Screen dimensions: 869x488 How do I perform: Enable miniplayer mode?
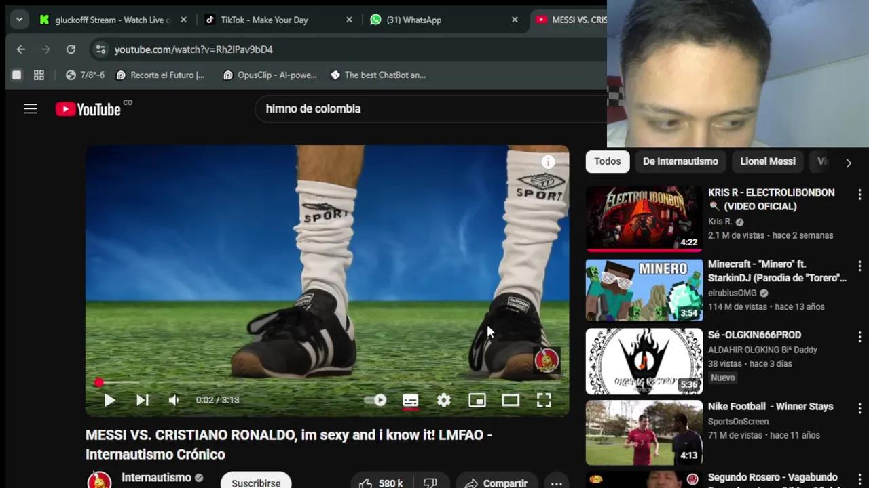[477, 400]
